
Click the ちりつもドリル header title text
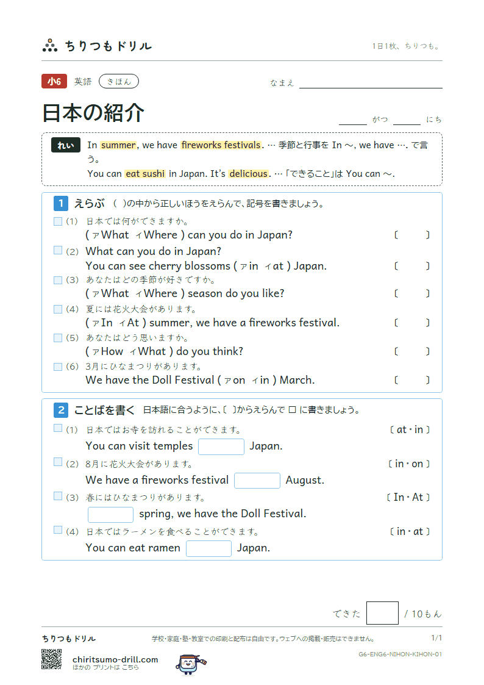click(109, 46)
